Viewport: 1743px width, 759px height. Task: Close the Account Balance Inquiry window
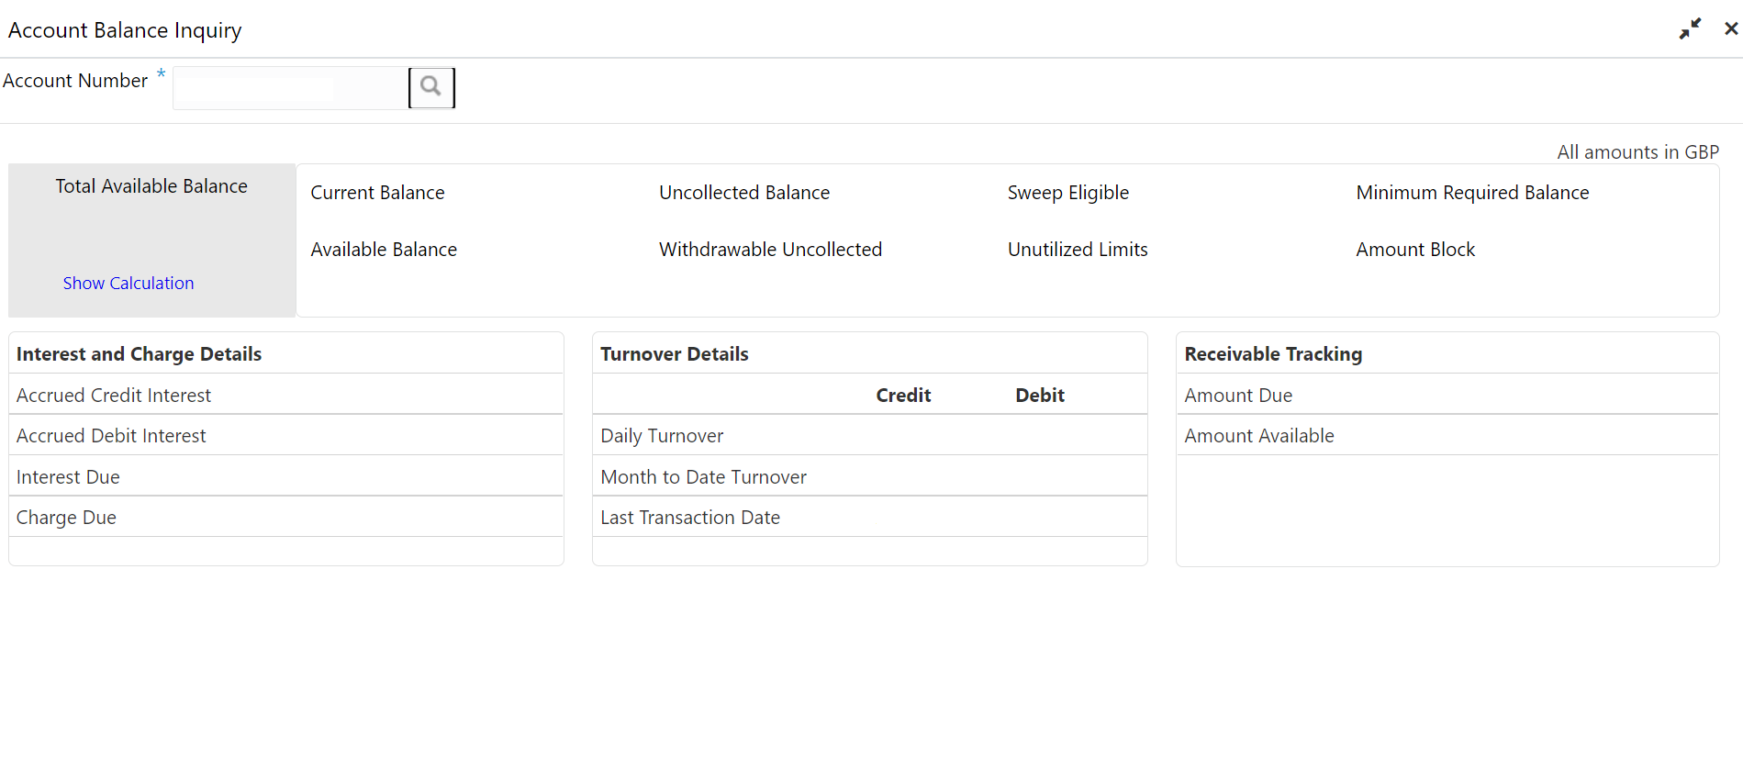pos(1731,29)
